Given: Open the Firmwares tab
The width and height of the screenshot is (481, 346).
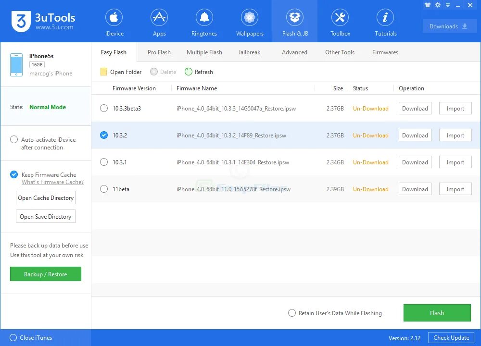Looking at the screenshot, I should coord(385,52).
